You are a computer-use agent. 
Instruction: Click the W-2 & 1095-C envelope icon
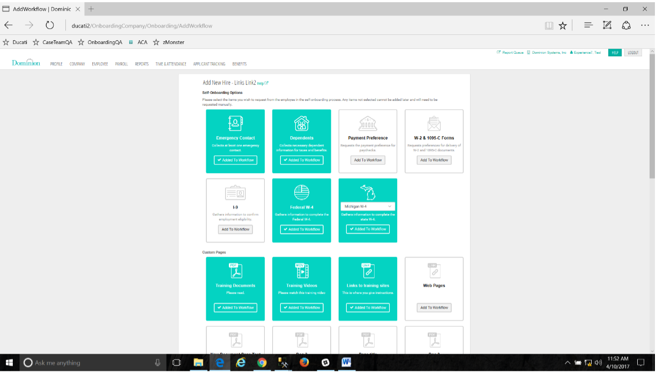(x=434, y=124)
